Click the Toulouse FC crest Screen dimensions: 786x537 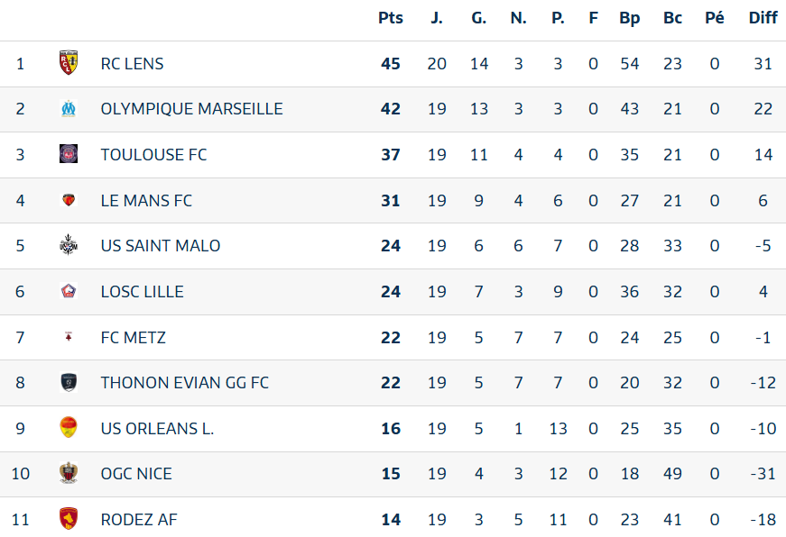69,154
